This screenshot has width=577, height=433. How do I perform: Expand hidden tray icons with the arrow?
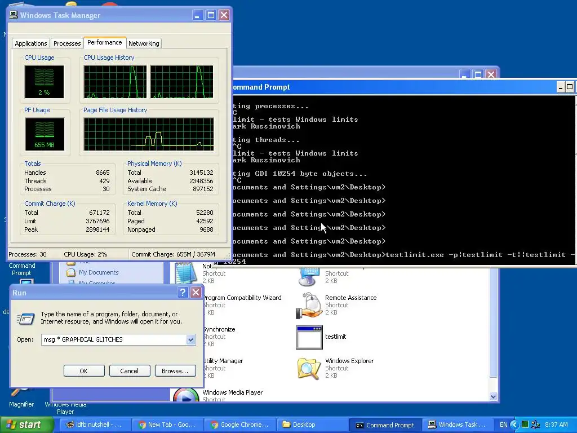tap(515, 425)
